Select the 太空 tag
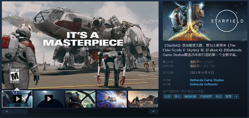 [x=167, y=96]
